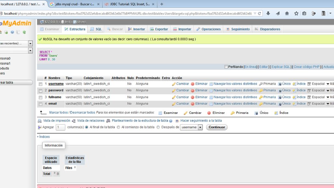Add Espacial index to fullname column
334x188 pixels.
[x=316, y=97]
